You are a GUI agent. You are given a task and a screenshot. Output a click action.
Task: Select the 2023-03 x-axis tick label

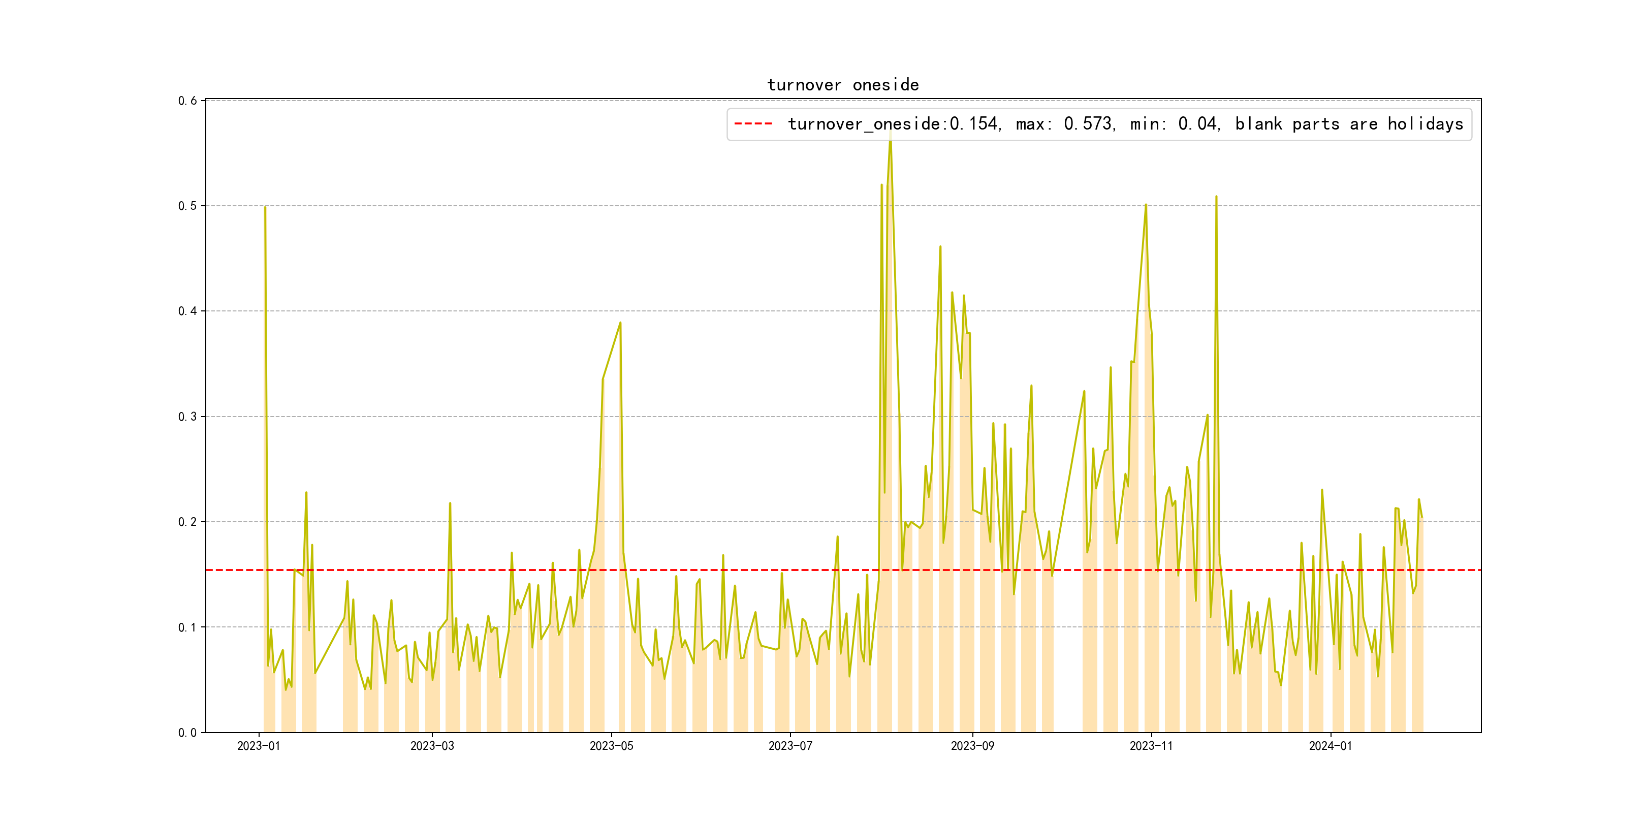[x=432, y=746]
